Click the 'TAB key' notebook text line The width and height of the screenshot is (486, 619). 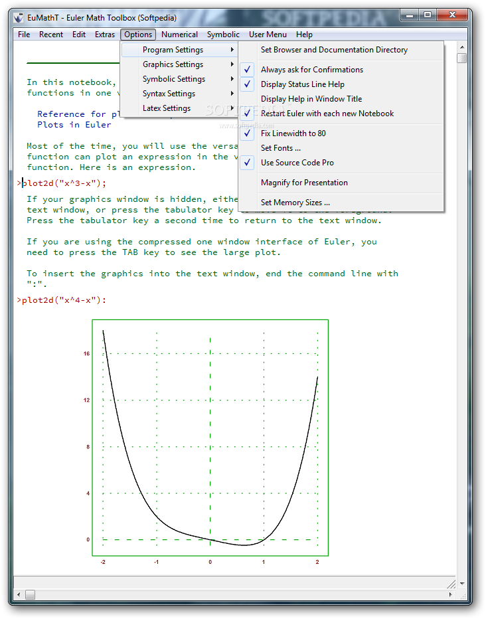153,252
